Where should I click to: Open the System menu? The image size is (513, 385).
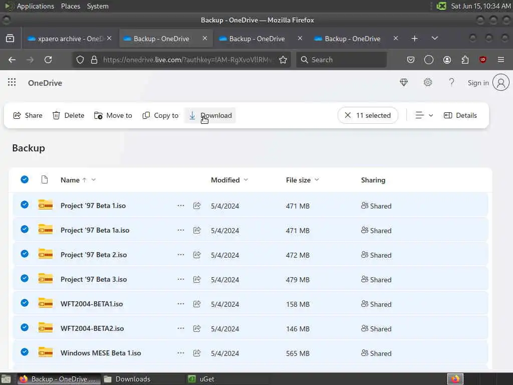98,6
